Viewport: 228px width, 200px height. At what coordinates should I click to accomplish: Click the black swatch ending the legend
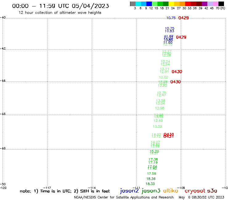coord(221,4)
